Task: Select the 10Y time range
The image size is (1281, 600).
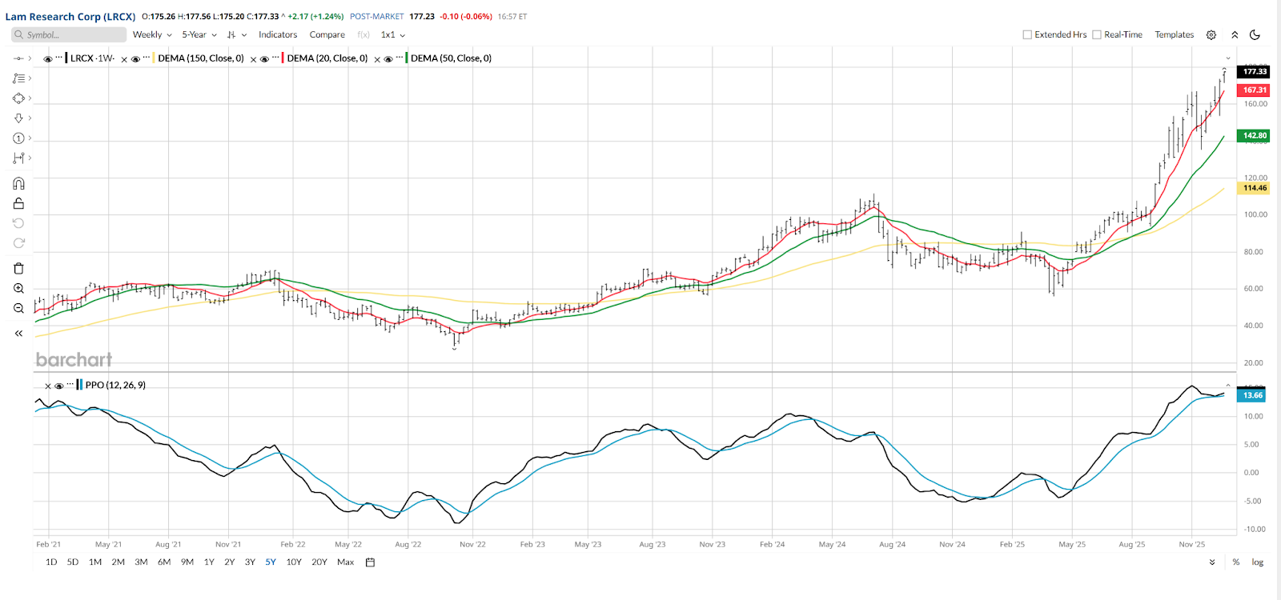Action: coord(294,562)
